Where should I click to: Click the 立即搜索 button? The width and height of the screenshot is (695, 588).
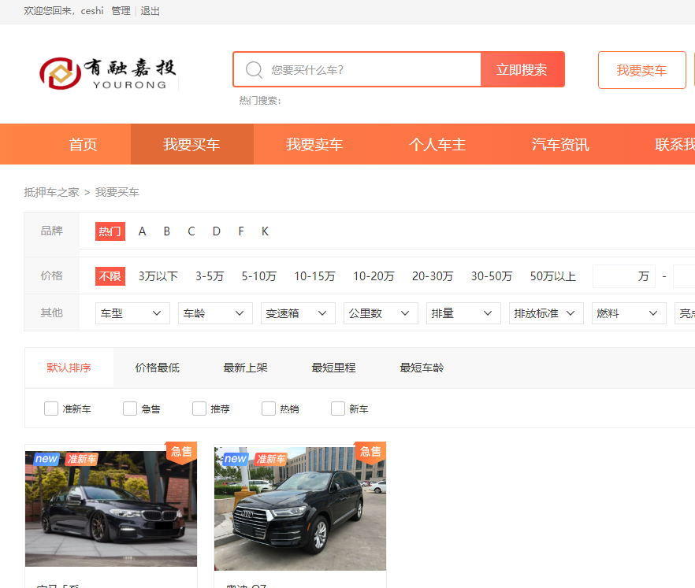522,69
